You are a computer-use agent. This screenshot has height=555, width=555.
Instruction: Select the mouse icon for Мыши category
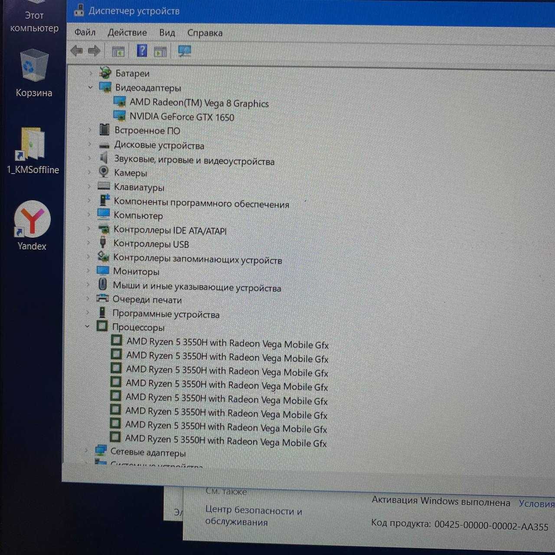click(102, 284)
